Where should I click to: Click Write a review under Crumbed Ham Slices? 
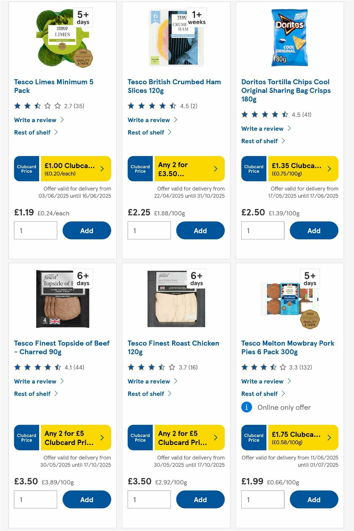149,120
